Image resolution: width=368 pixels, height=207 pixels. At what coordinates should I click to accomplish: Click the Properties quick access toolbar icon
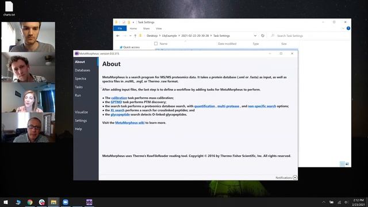point(124,22)
